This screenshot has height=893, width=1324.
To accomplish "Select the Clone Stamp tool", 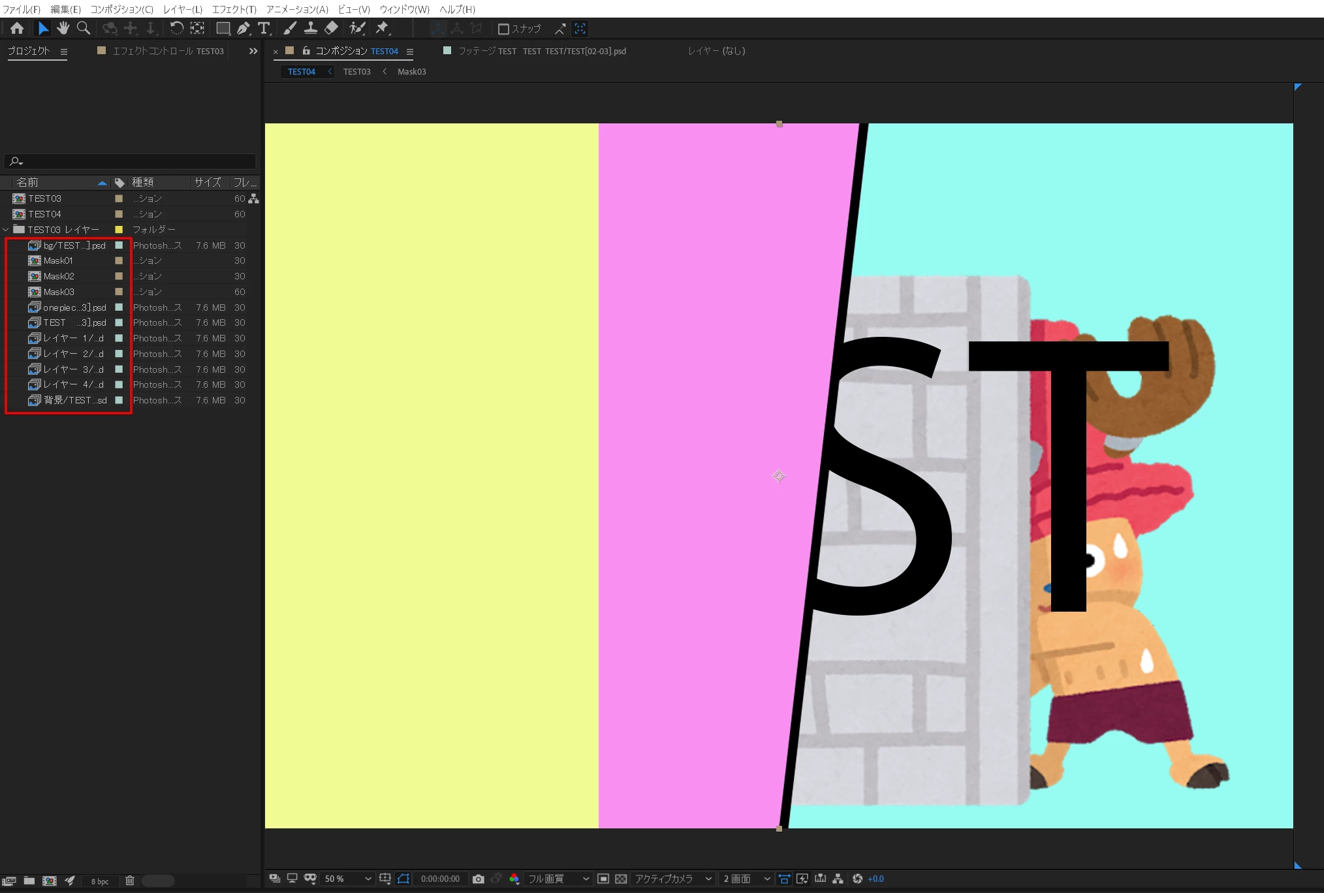I will coord(311,28).
